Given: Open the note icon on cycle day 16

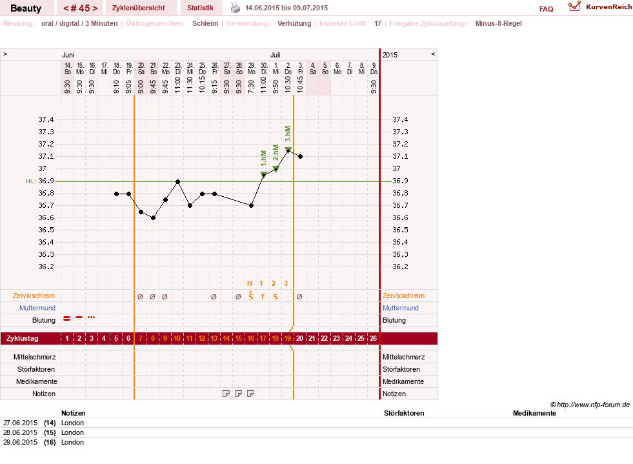Looking at the screenshot, I should click(x=251, y=393).
